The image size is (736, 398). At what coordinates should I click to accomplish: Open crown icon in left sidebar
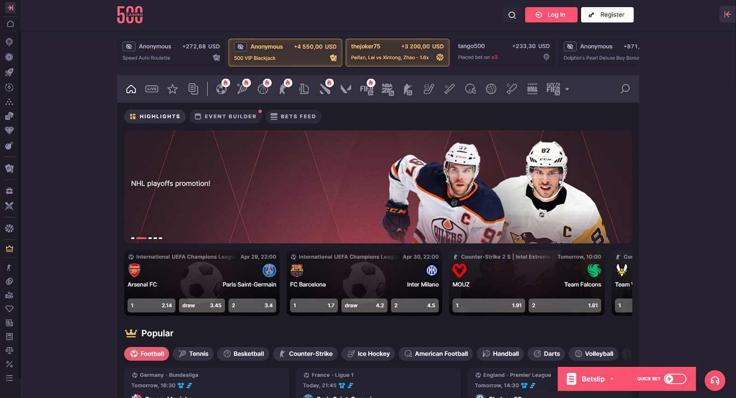tap(9, 249)
